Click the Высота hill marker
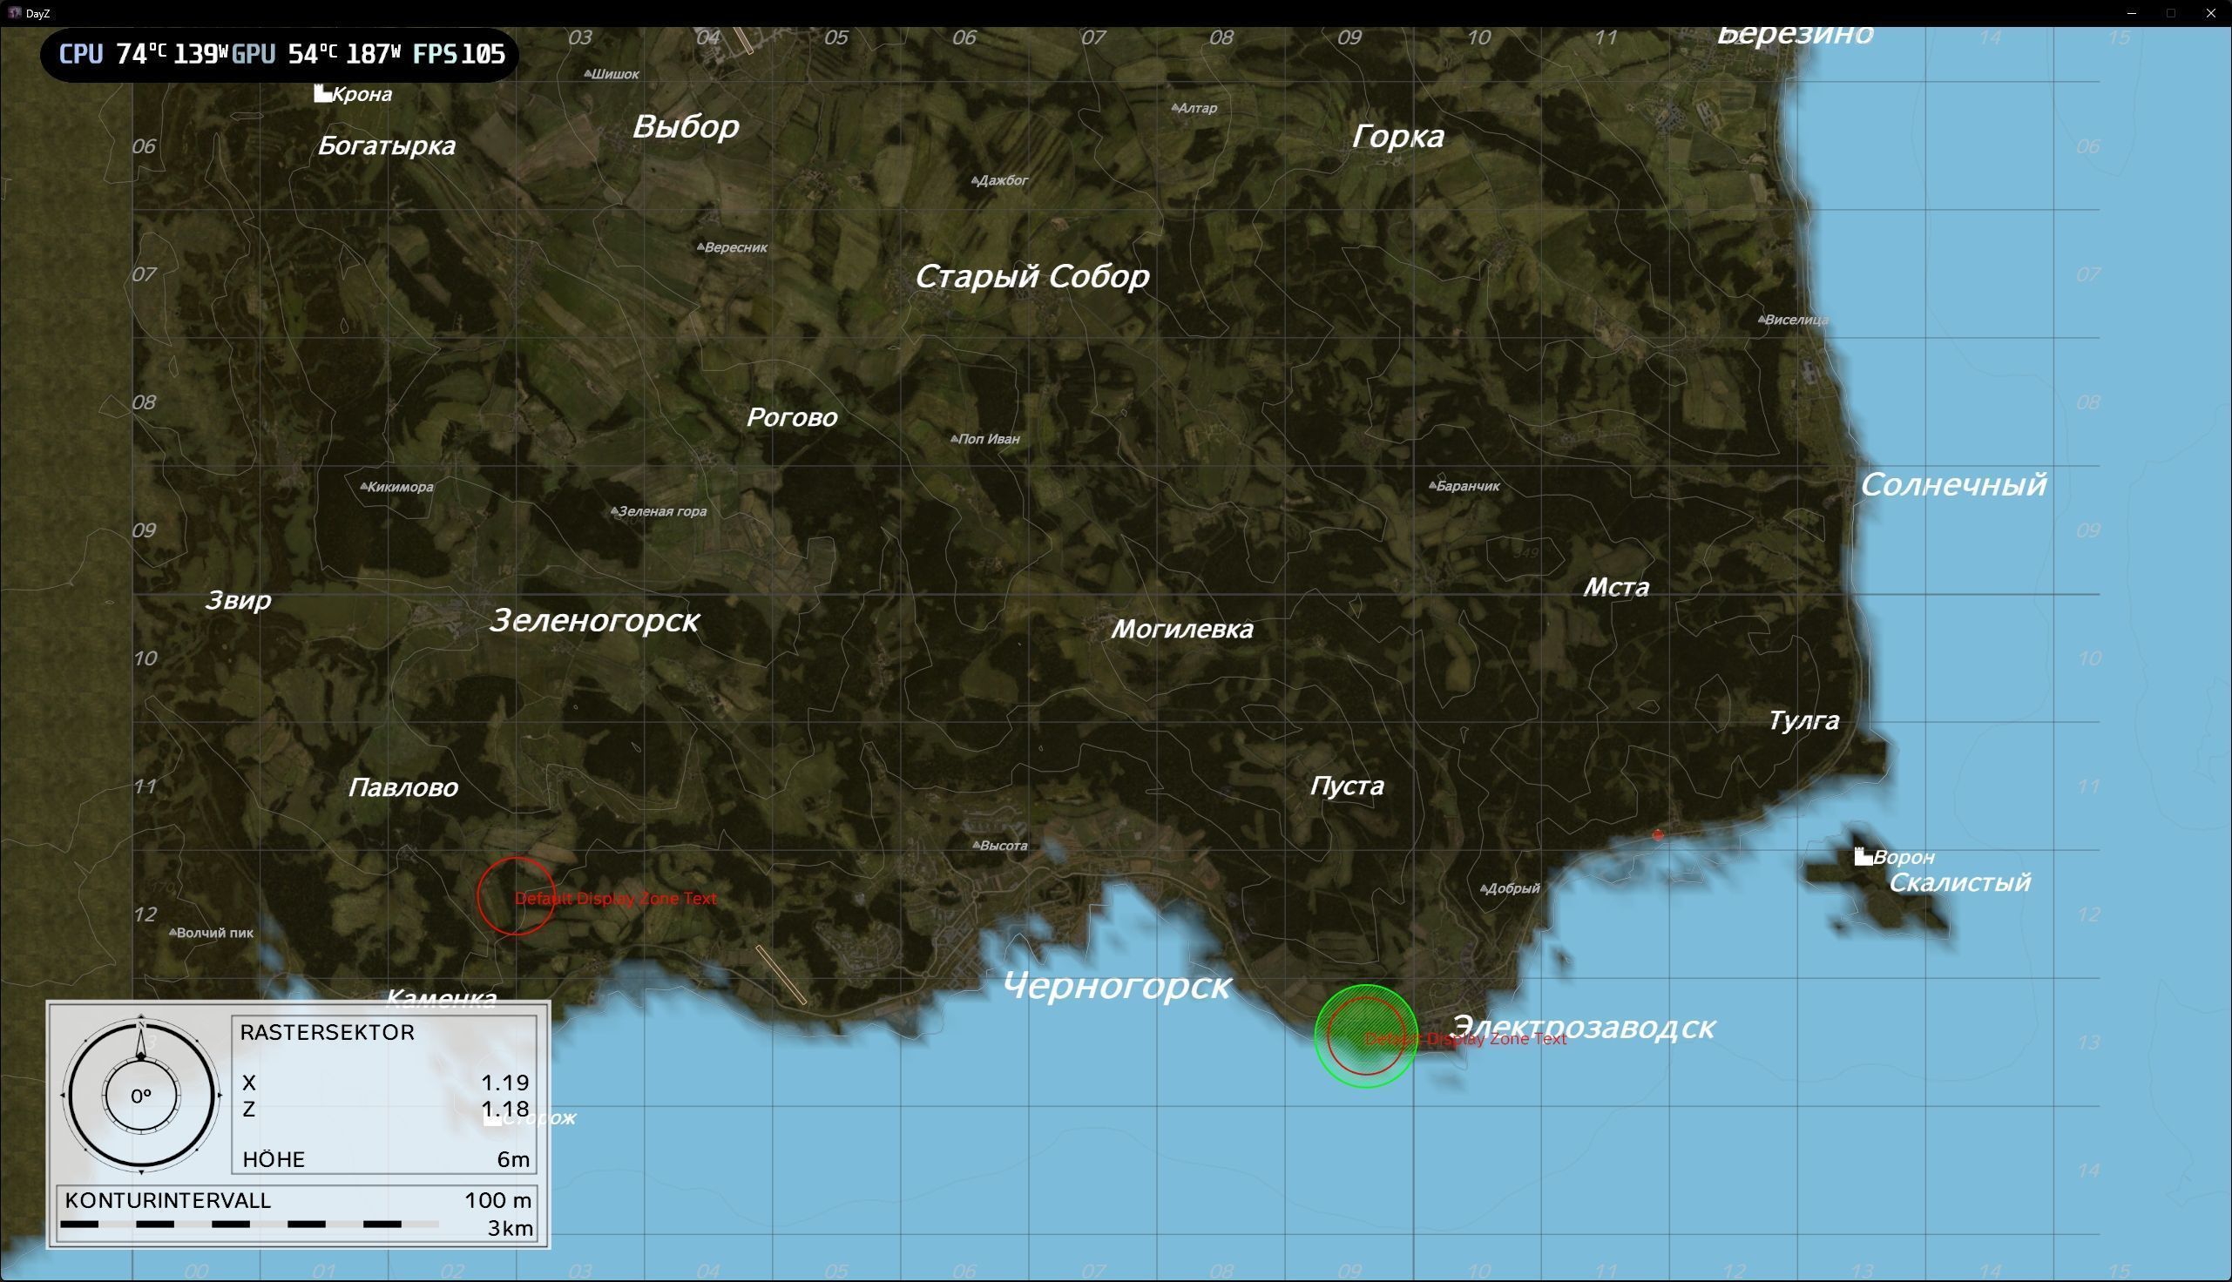This screenshot has height=1282, width=2232. tap(977, 846)
